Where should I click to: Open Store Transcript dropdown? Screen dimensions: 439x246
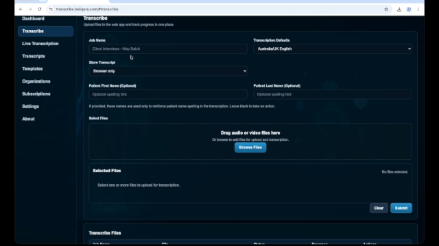(168, 71)
